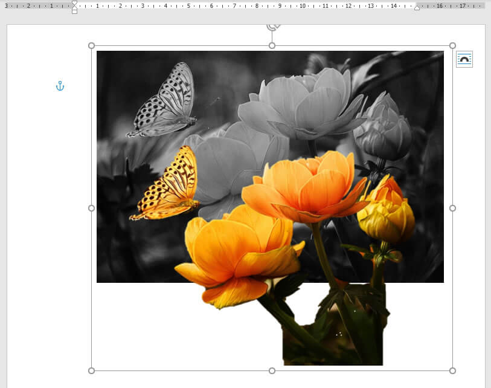Click the rotation handle above the picture
Screen dimensions: 491x388
click(x=273, y=27)
